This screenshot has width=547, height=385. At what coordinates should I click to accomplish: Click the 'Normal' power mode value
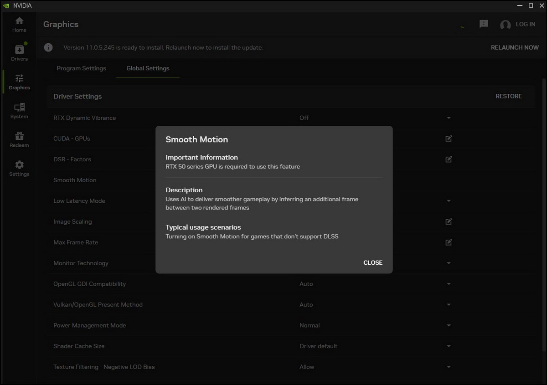[310, 325]
